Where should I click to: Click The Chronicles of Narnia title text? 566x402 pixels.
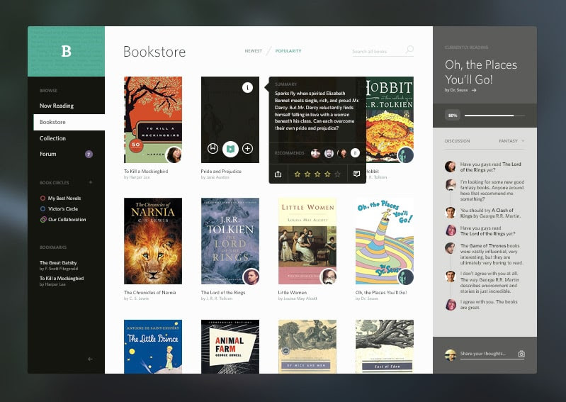(x=149, y=293)
